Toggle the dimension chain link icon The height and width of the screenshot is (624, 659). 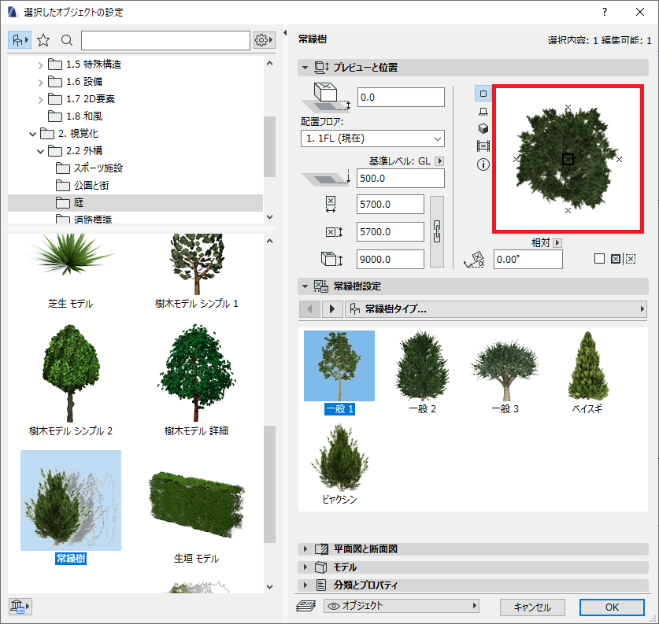[x=437, y=231]
